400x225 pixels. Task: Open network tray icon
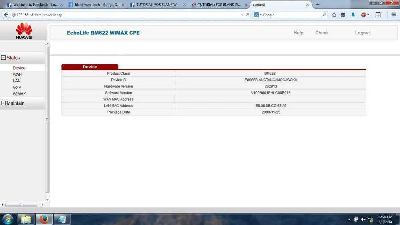coord(370,220)
